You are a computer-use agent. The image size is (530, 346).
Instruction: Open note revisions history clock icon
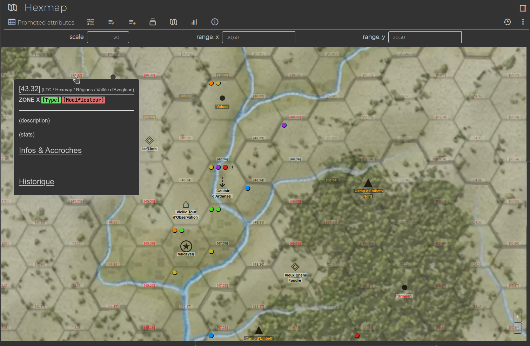pos(507,22)
